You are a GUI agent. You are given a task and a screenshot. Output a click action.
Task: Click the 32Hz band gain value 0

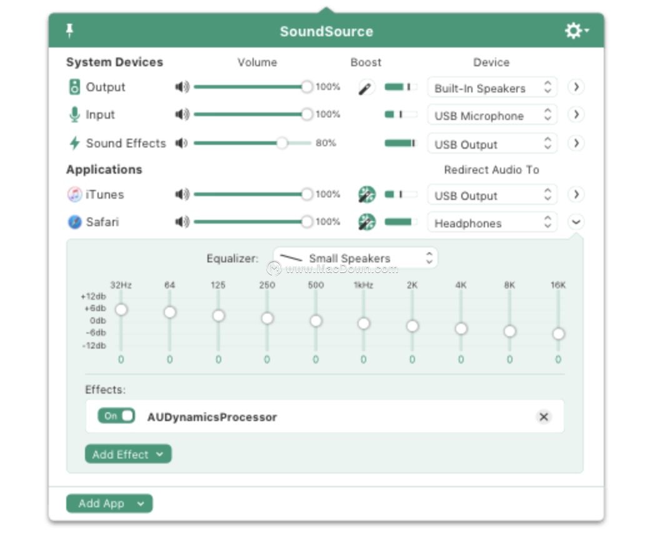[x=121, y=360]
